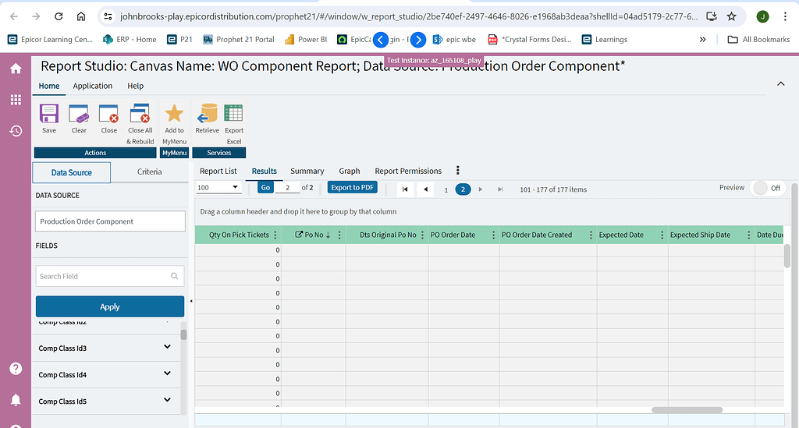Switch to the Home ribbon tab

[49, 86]
